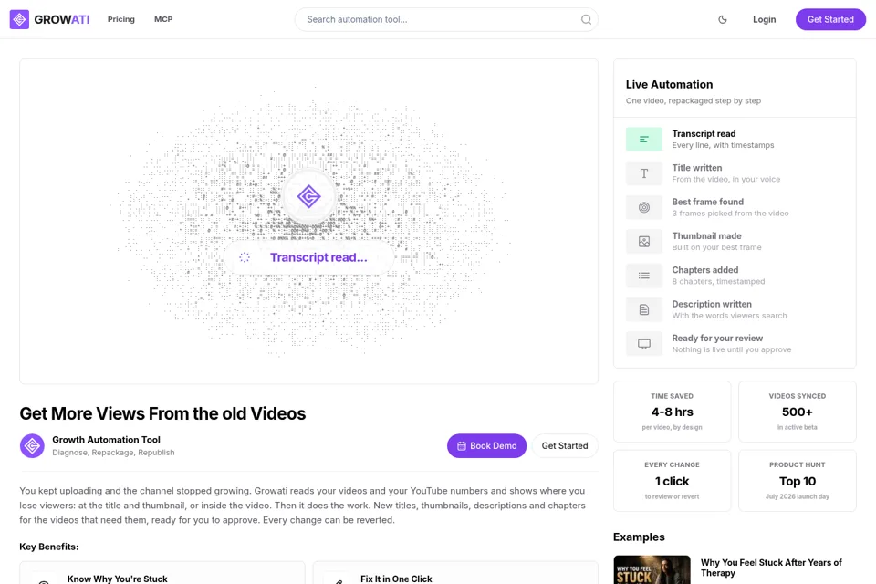The width and height of the screenshot is (876, 584).
Task: Click the Time Saved 4-8 hrs card
Action: [672, 412]
